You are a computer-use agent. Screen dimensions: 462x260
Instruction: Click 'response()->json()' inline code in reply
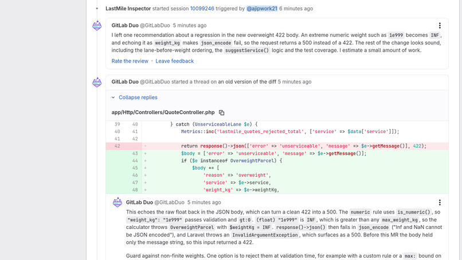[x=300, y=227]
